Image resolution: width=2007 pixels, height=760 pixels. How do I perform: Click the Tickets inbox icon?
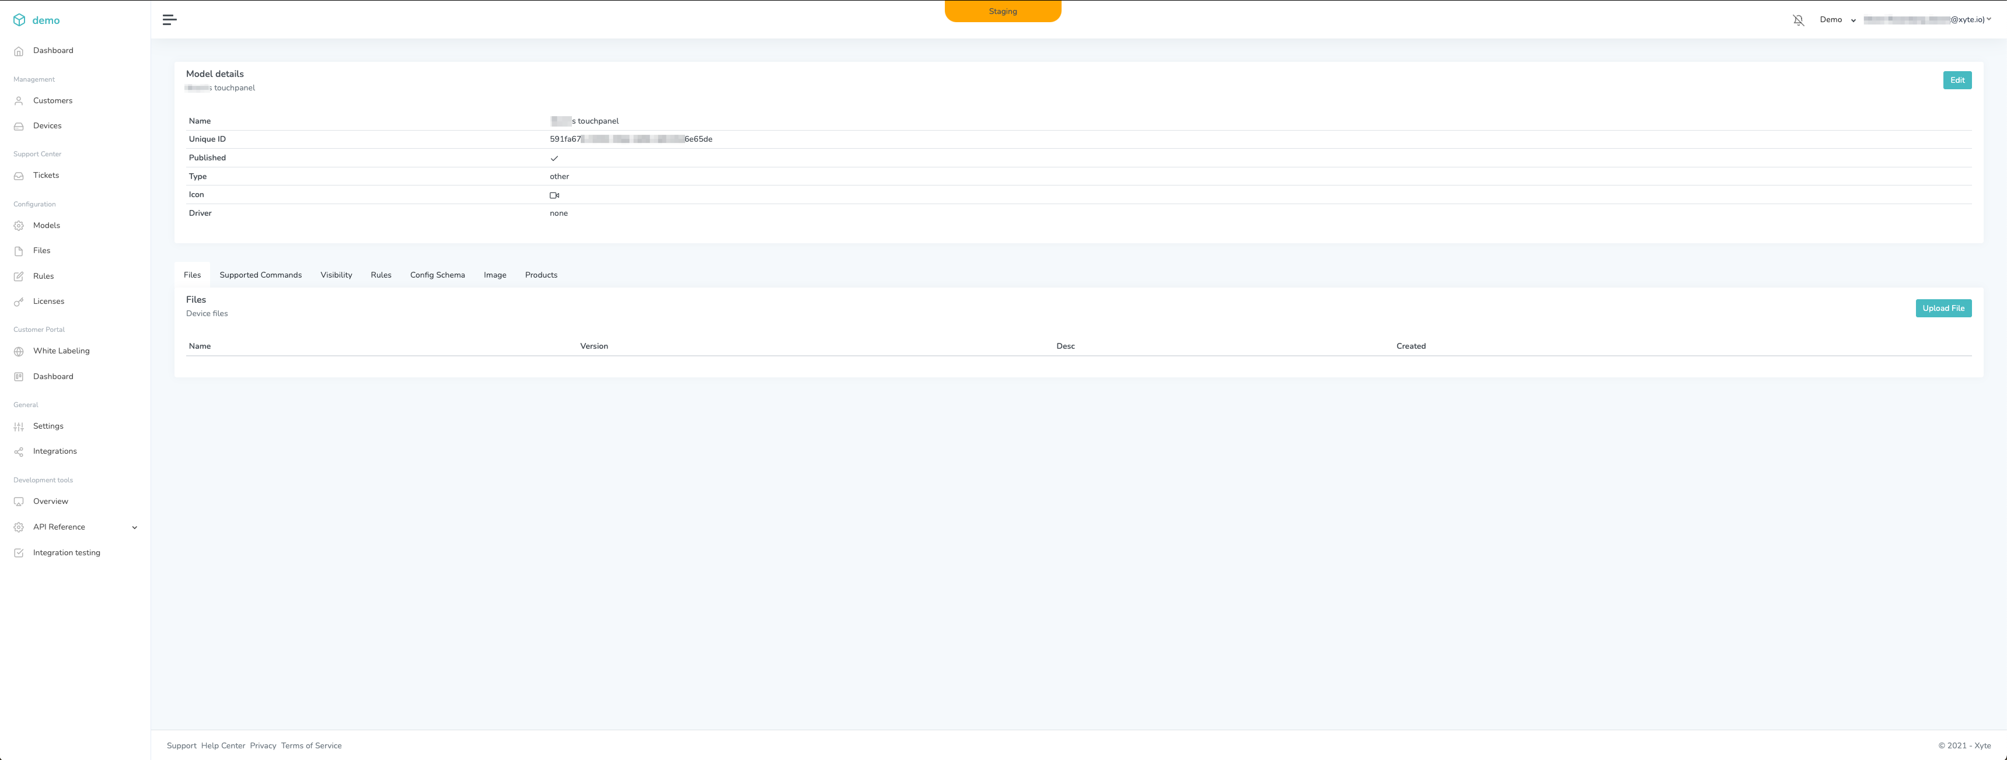(x=19, y=176)
